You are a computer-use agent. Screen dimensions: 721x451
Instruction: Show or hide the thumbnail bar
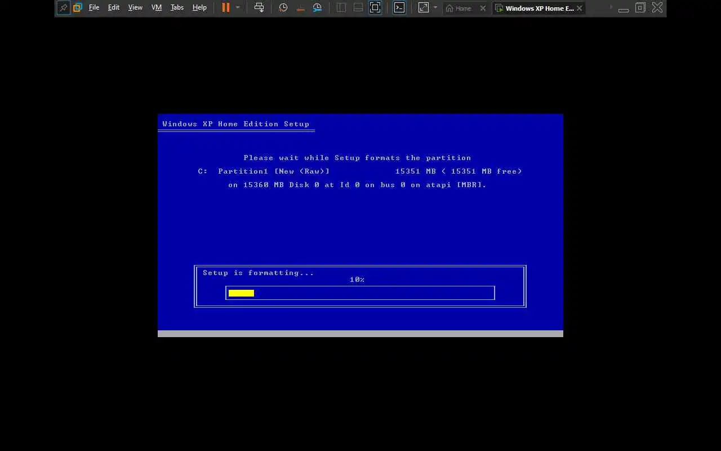pos(358,8)
